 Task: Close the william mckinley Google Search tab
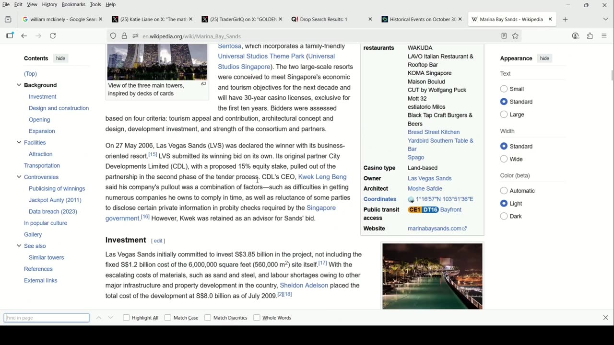click(x=100, y=19)
